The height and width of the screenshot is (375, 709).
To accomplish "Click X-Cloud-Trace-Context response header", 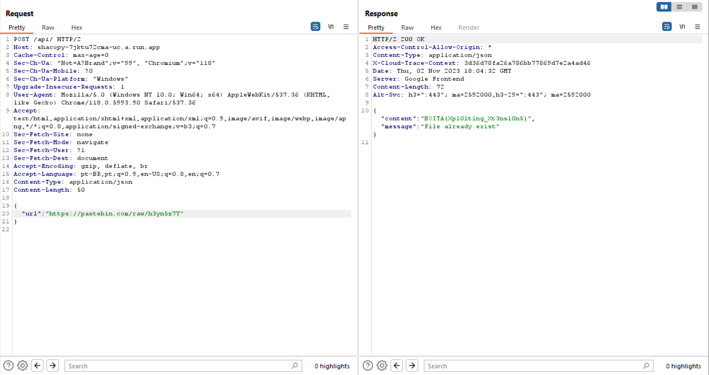I will pyautogui.click(x=482, y=63).
